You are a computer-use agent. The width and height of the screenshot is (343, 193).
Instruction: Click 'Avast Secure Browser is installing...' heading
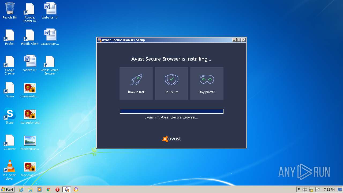point(171,59)
